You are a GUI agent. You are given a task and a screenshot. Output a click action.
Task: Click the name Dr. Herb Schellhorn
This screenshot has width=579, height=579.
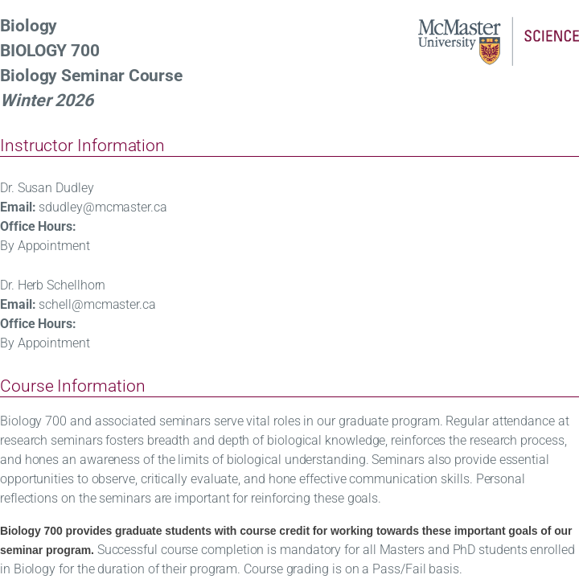pyautogui.click(x=52, y=285)
